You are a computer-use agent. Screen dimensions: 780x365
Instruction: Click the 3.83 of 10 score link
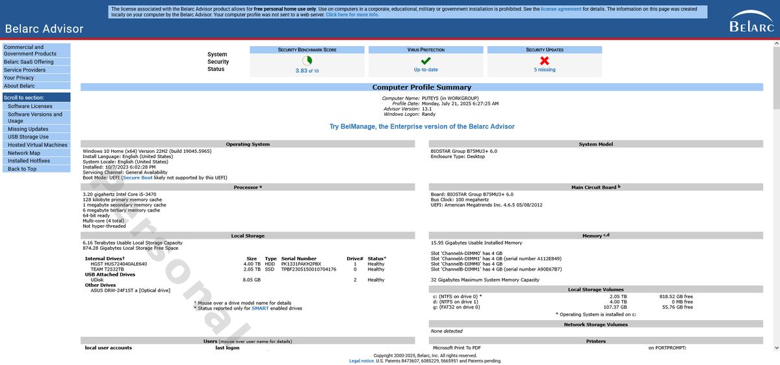(x=307, y=70)
